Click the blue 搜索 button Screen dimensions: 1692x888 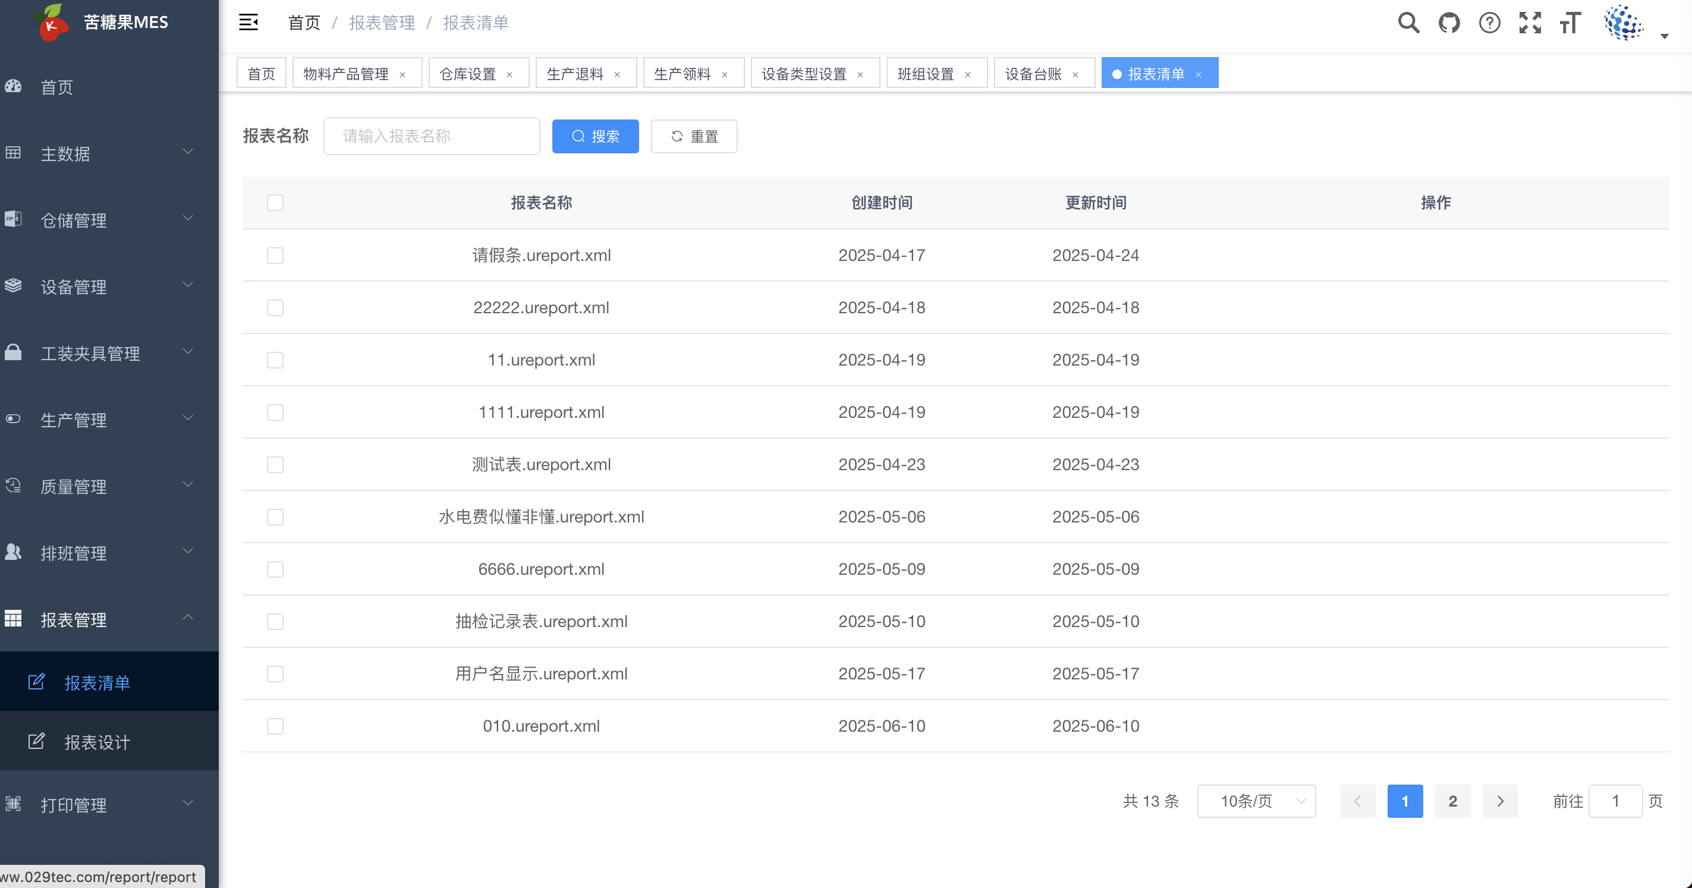coord(595,136)
